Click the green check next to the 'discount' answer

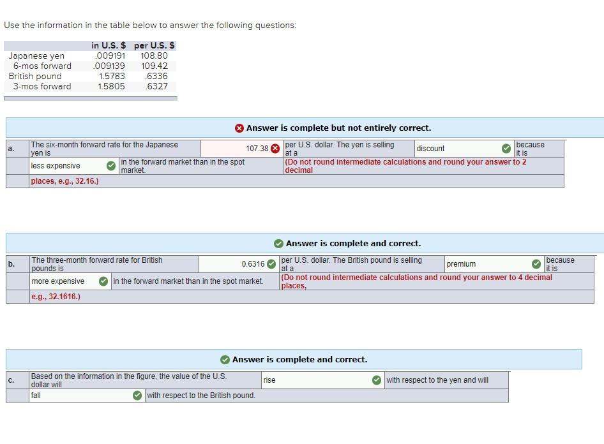pyautogui.click(x=506, y=149)
